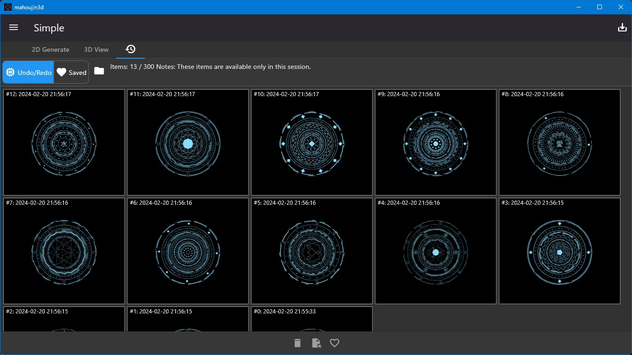Image resolution: width=632 pixels, height=355 pixels.
Task: Open the hamburger navigation menu
Action: [13, 28]
